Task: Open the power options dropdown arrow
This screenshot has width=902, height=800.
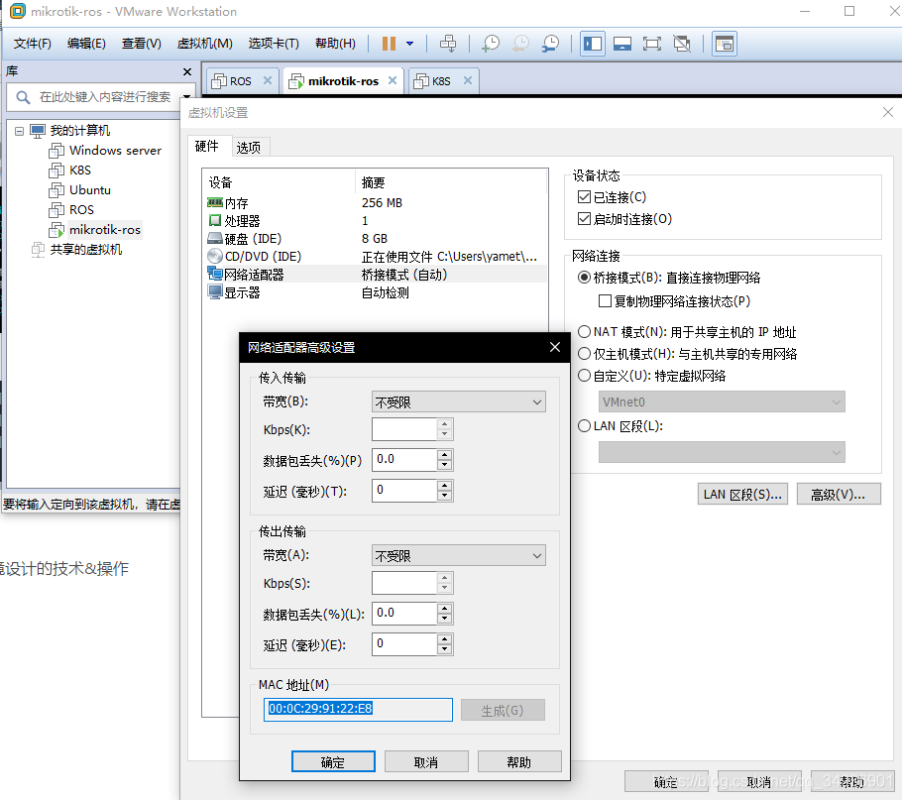Action: tap(409, 44)
